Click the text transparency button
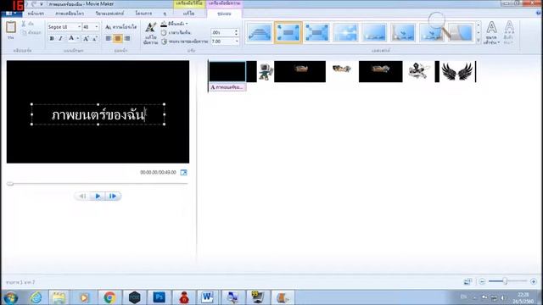Viewport: 543px width, 305px height. (x=120, y=26)
